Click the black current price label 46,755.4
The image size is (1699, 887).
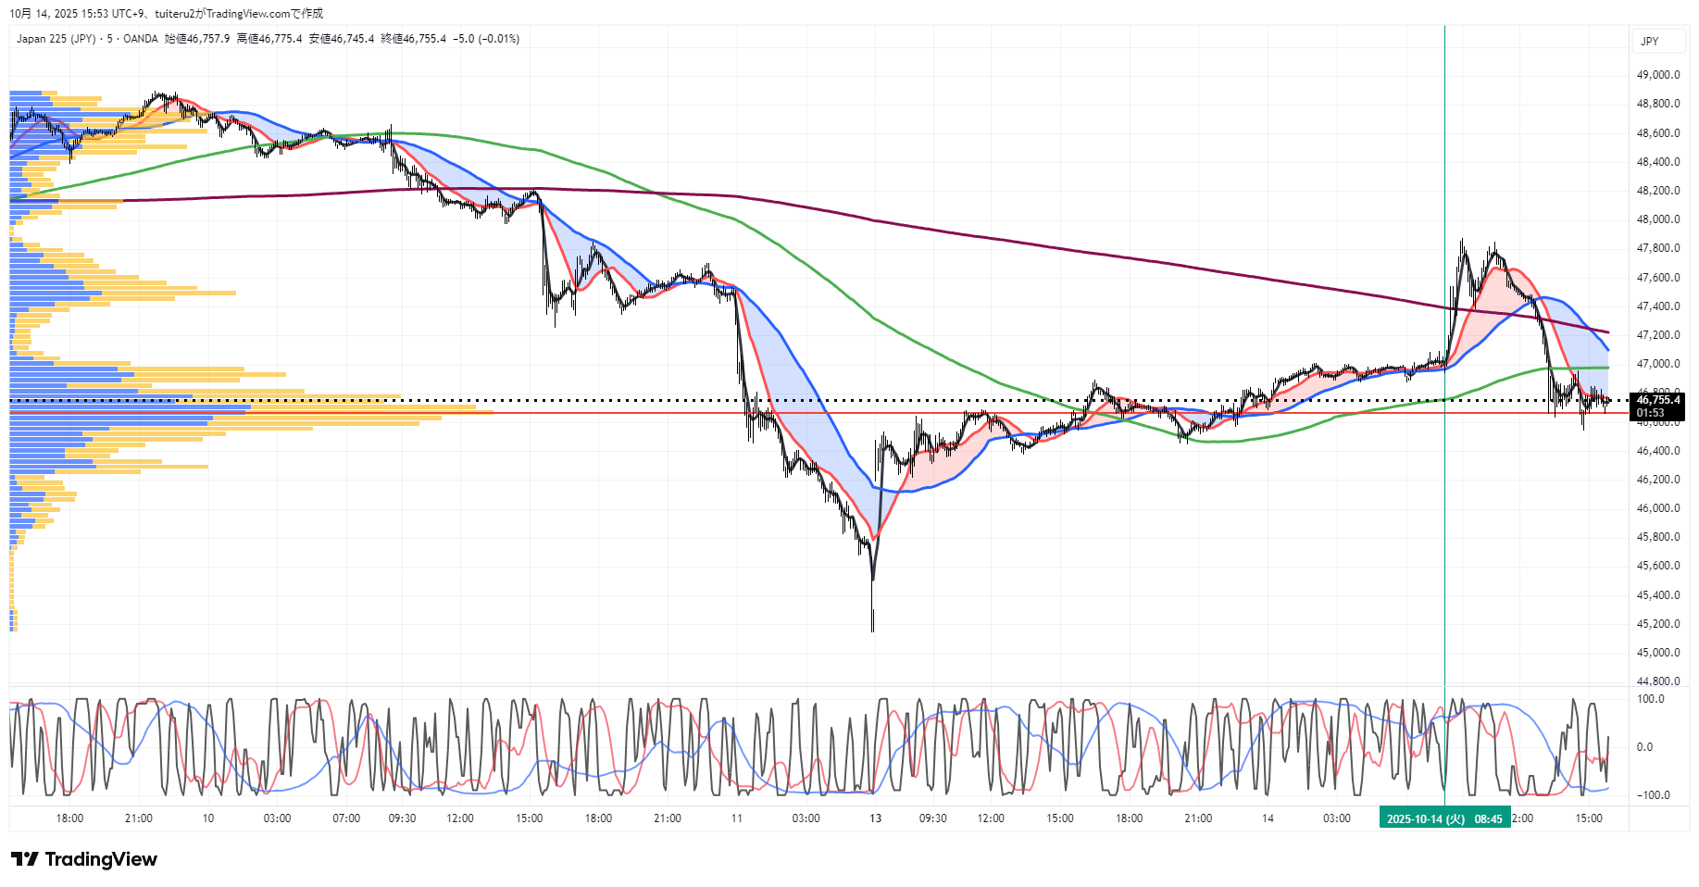tap(1657, 401)
